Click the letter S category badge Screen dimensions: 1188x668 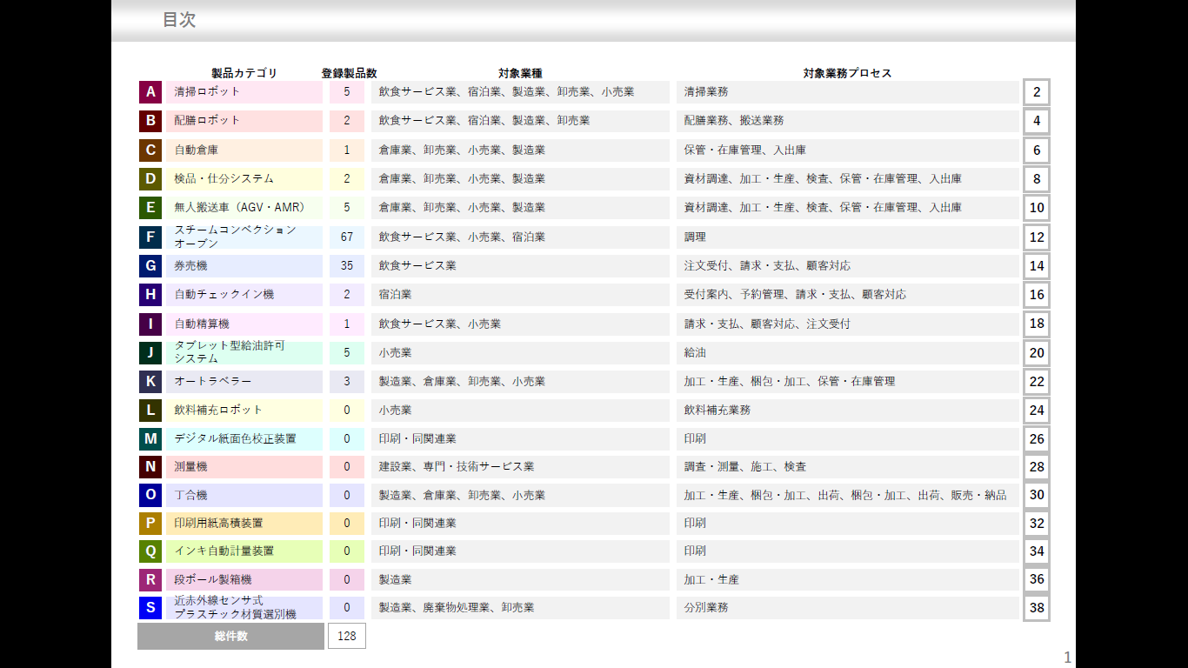150,608
